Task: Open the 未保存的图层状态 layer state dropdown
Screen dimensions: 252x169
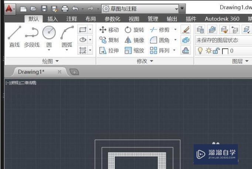Action: (224, 40)
